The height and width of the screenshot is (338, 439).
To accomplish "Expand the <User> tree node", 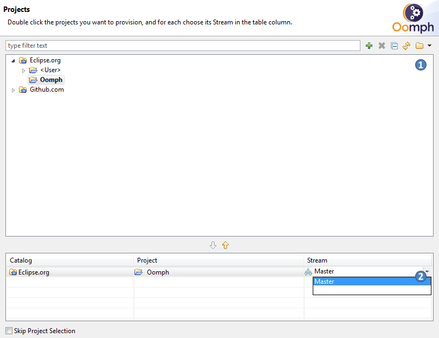I will pos(23,71).
